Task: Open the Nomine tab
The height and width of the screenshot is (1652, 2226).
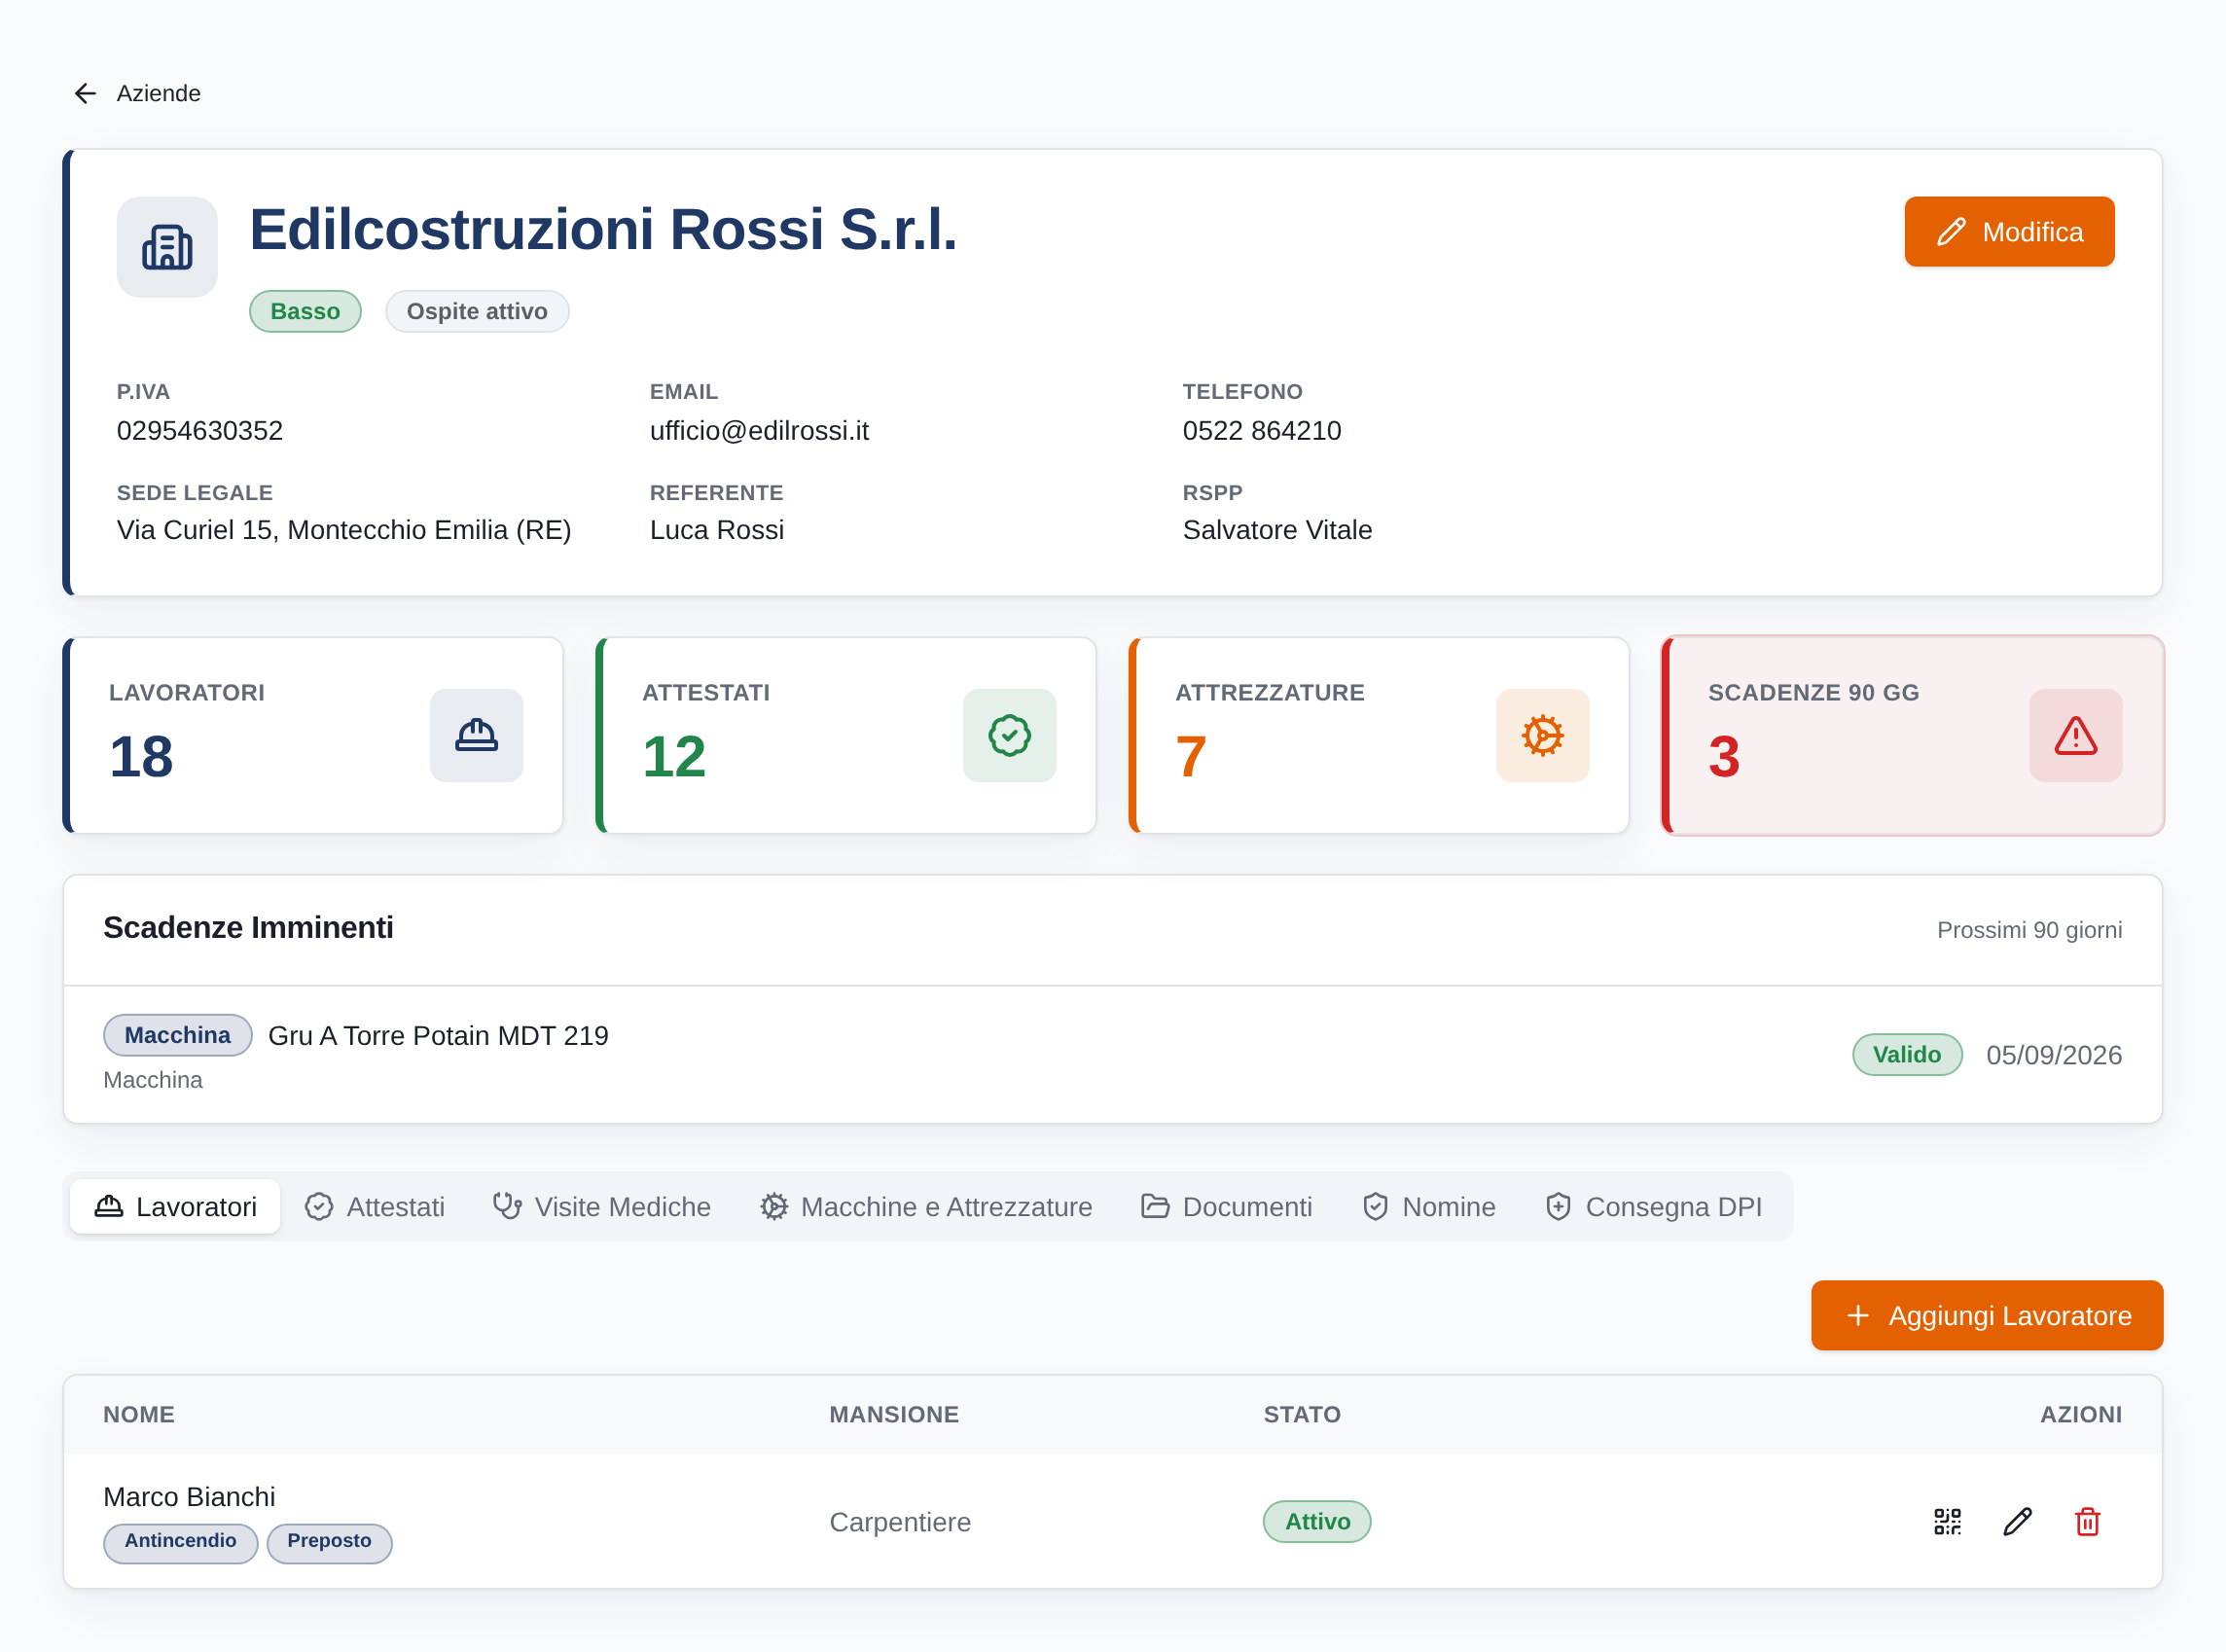Action: click(1429, 1206)
